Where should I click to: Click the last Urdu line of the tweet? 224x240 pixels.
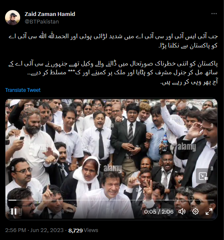[189, 82]
